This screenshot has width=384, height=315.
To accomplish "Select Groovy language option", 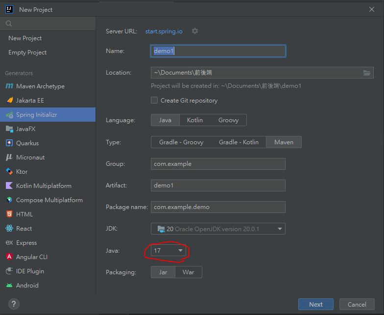I will click(x=228, y=120).
